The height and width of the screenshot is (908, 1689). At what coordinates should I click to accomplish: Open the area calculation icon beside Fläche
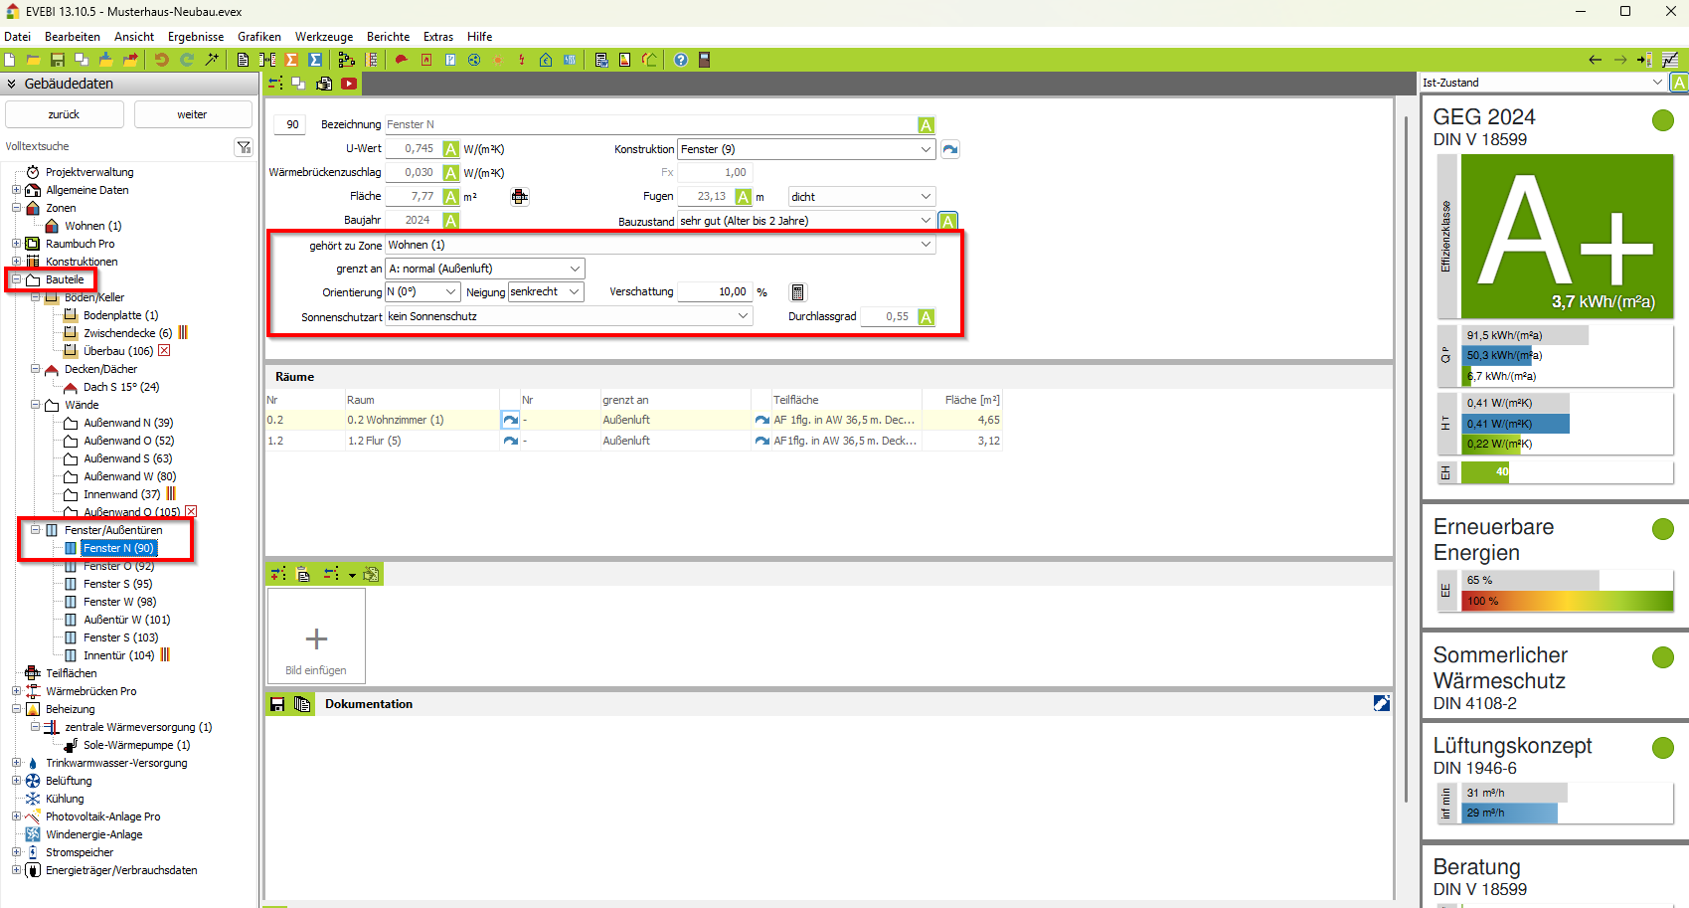519,197
